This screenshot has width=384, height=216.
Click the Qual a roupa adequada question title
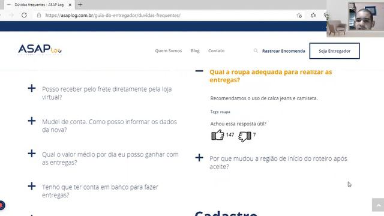pyautogui.click(x=271, y=76)
